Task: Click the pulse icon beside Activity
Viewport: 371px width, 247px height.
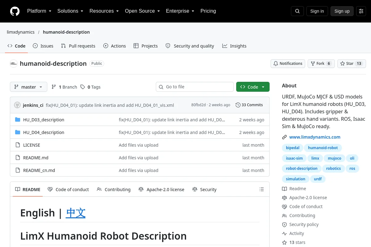Action: click(284, 233)
